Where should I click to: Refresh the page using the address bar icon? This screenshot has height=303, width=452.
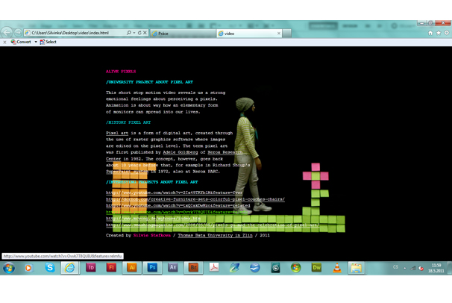pyautogui.click(x=139, y=33)
